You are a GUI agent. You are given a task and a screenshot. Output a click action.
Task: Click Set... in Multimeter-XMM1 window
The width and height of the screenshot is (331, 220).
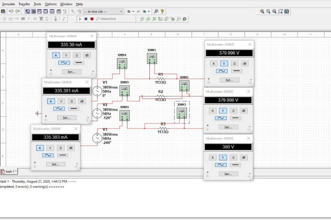point(230,80)
